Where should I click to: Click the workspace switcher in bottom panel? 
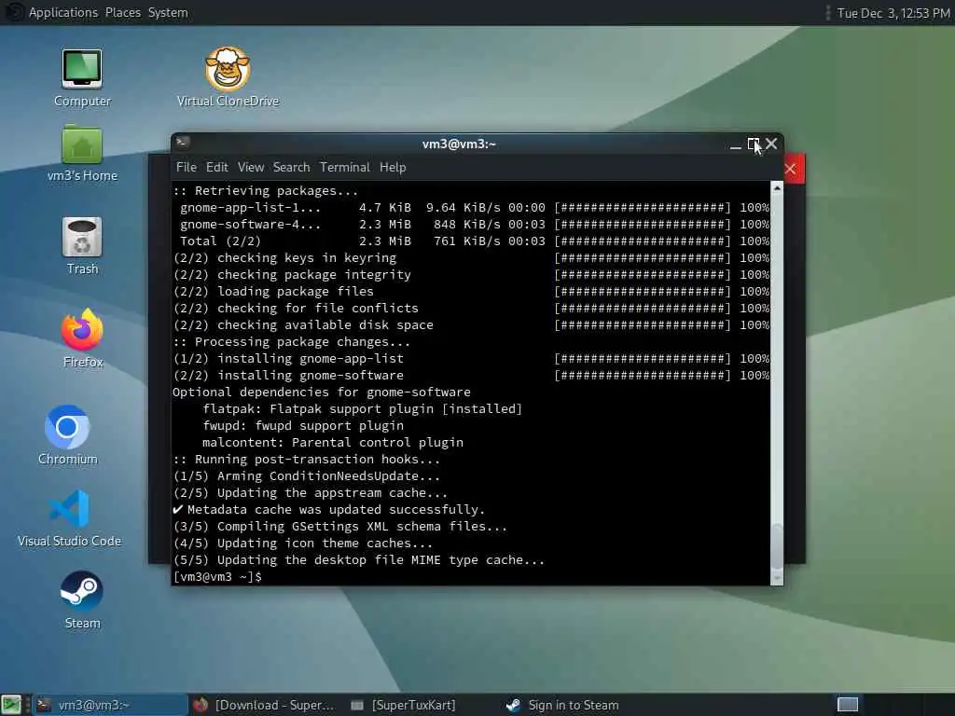coord(847,705)
